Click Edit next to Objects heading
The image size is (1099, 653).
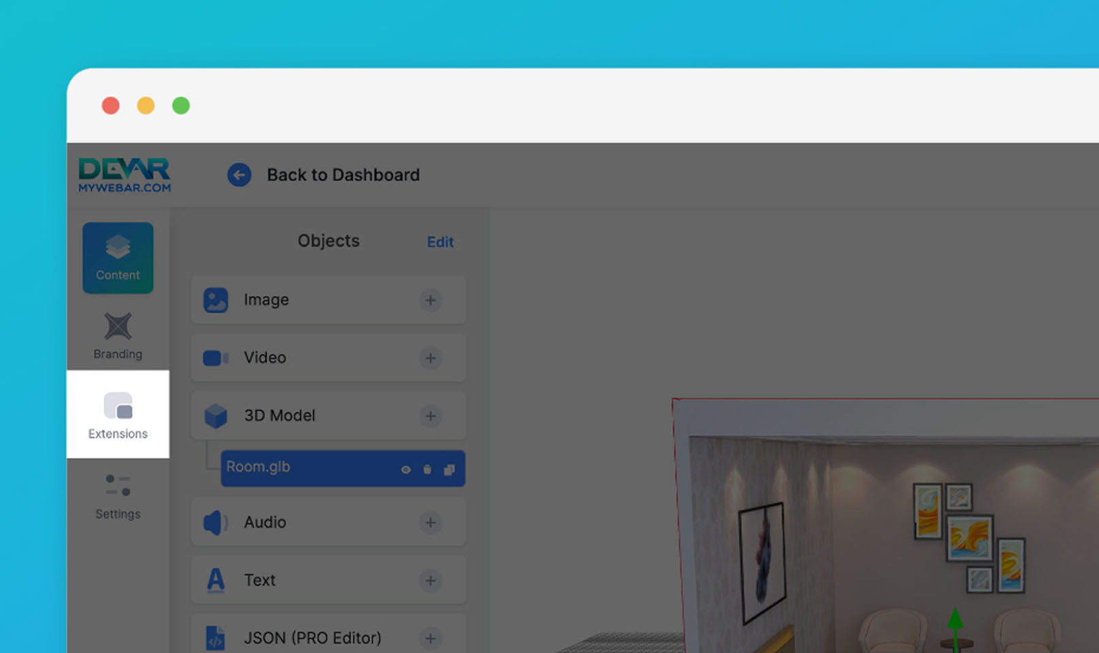coord(440,241)
